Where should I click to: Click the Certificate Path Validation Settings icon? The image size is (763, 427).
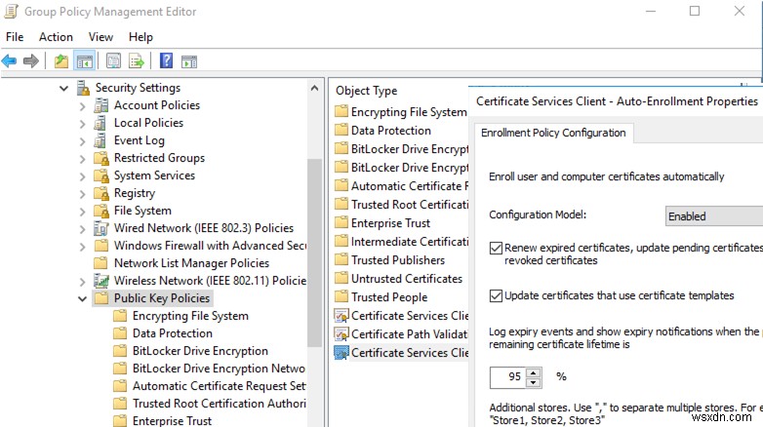341,334
